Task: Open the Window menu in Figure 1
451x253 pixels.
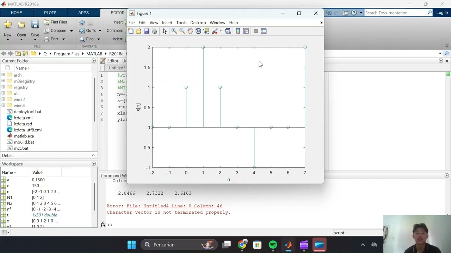Action: 217,22
